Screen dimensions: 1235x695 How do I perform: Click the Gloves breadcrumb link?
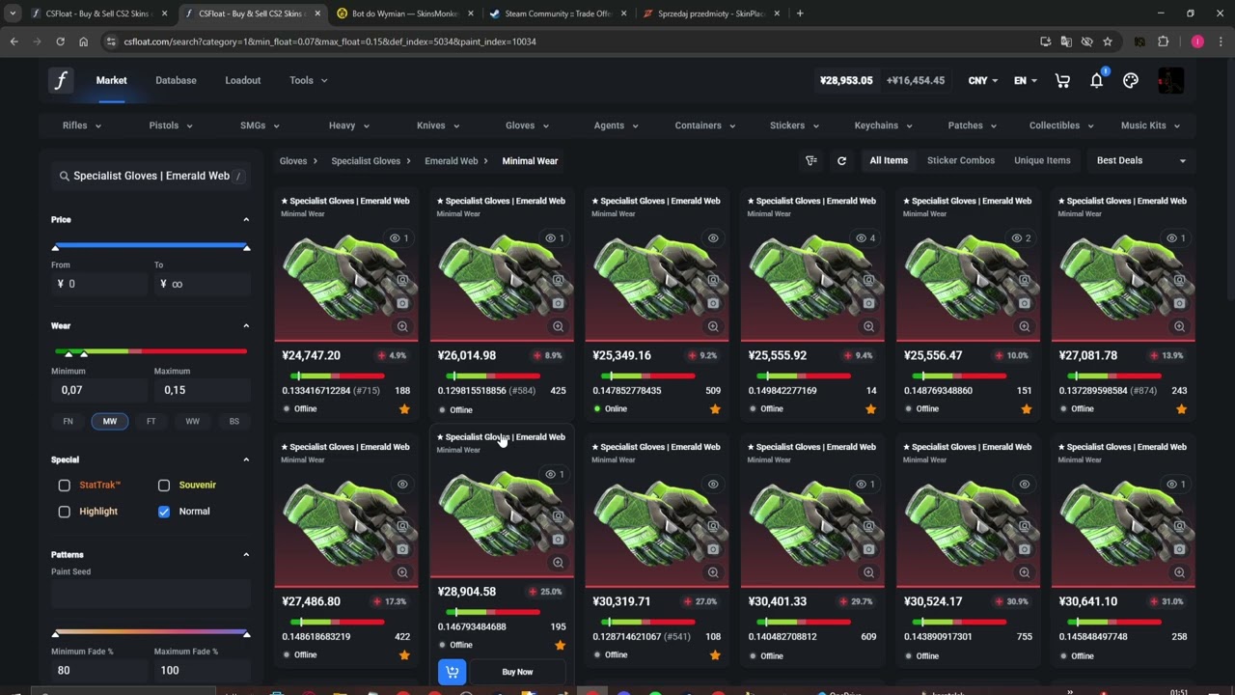[293, 161]
